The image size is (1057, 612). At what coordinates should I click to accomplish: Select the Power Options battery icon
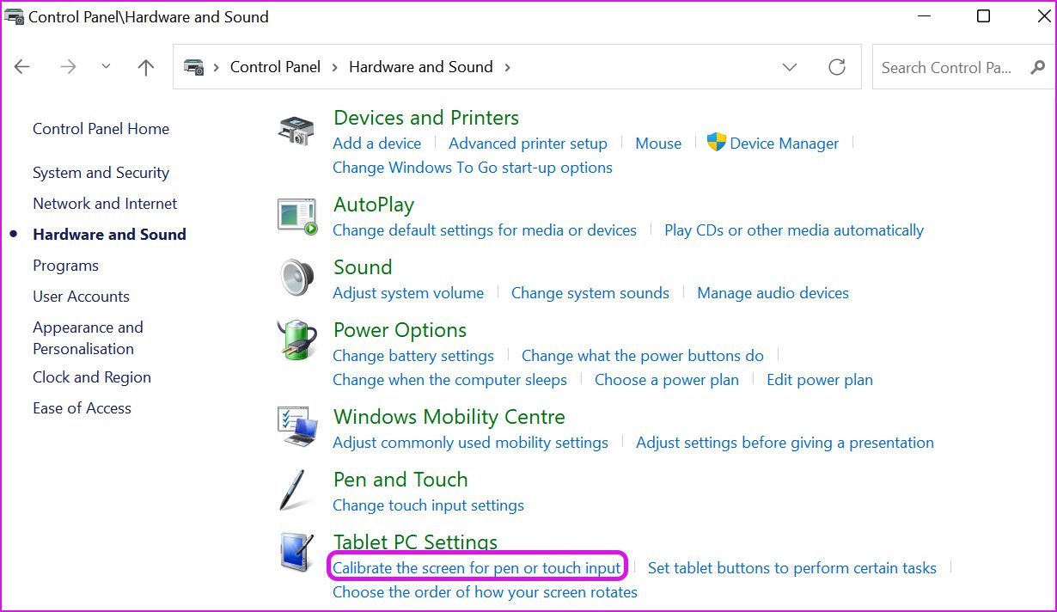click(296, 340)
